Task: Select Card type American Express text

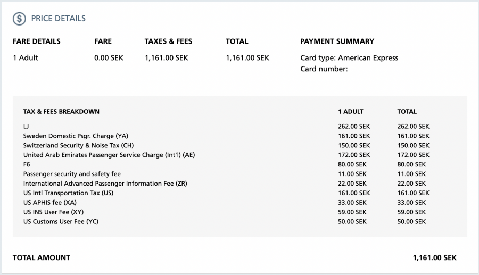Action: [x=349, y=57]
